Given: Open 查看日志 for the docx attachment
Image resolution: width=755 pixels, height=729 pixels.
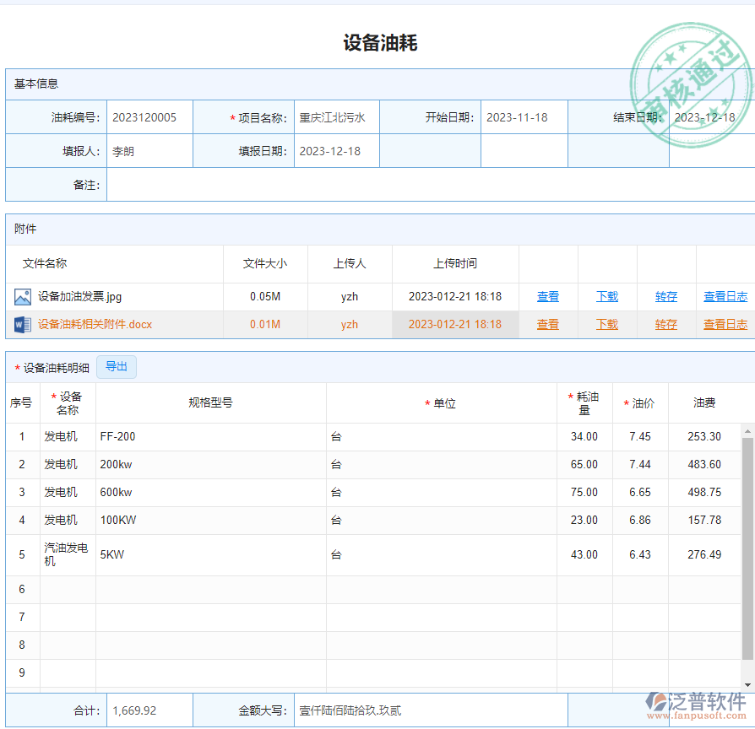Looking at the screenshot, I should [725, 325].
